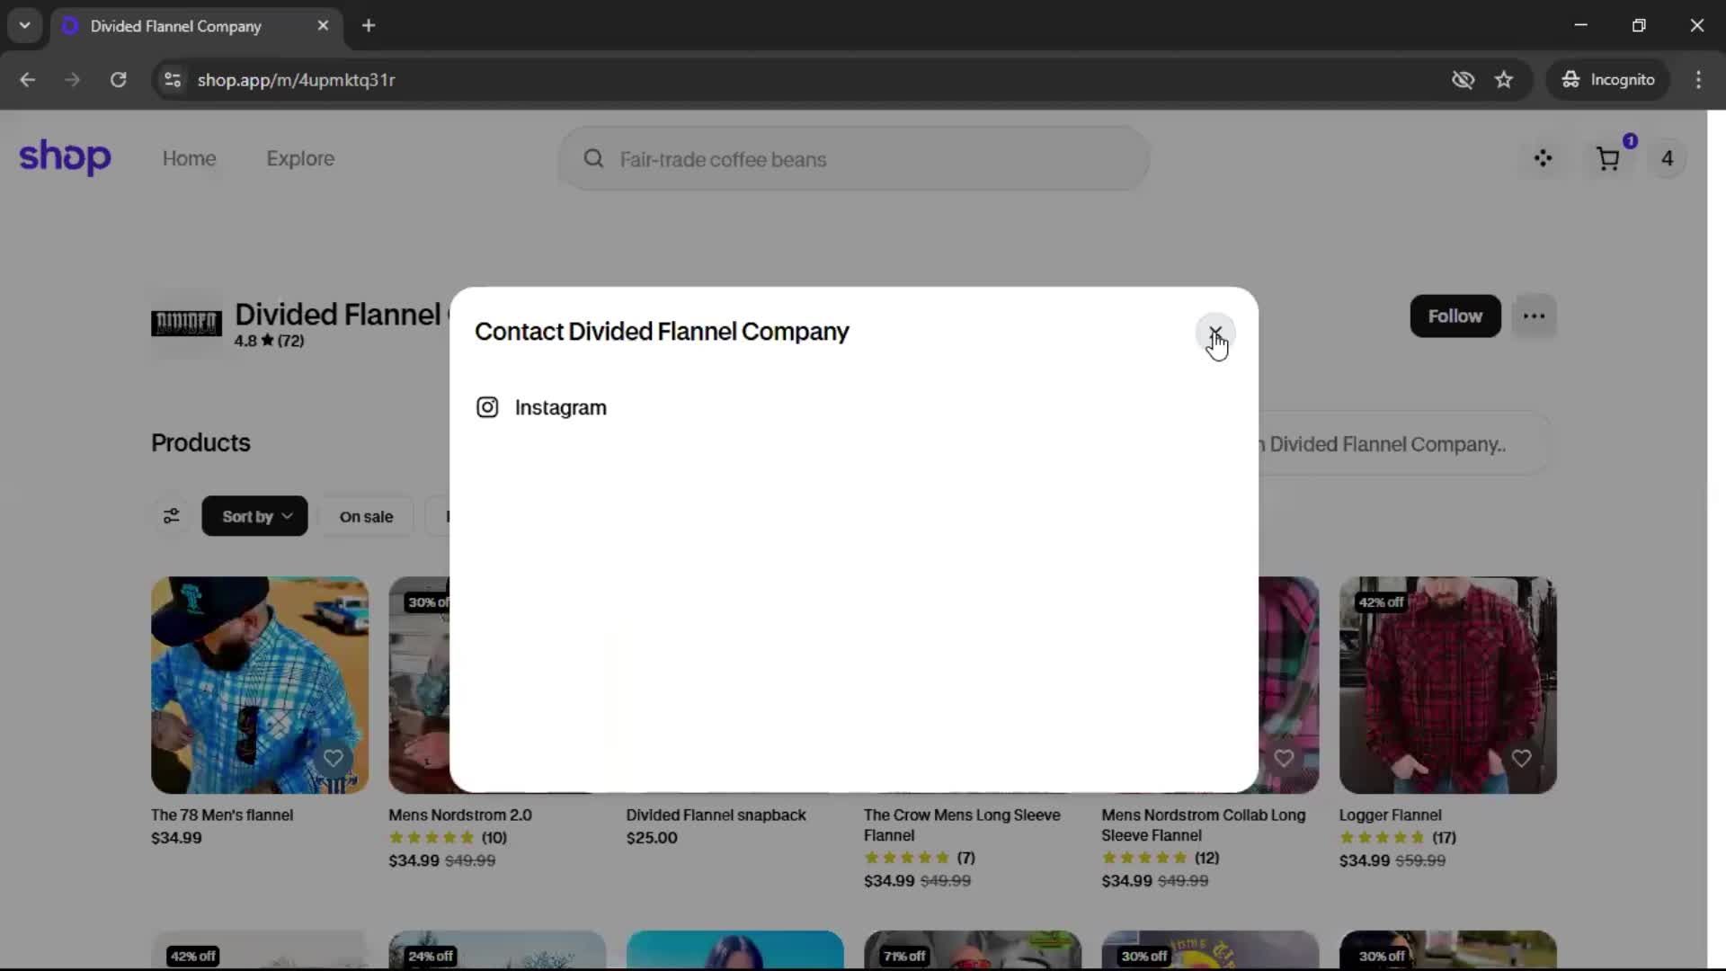Expand the Sort by dropdown
1726x971 pixels.
coord(254,516)
